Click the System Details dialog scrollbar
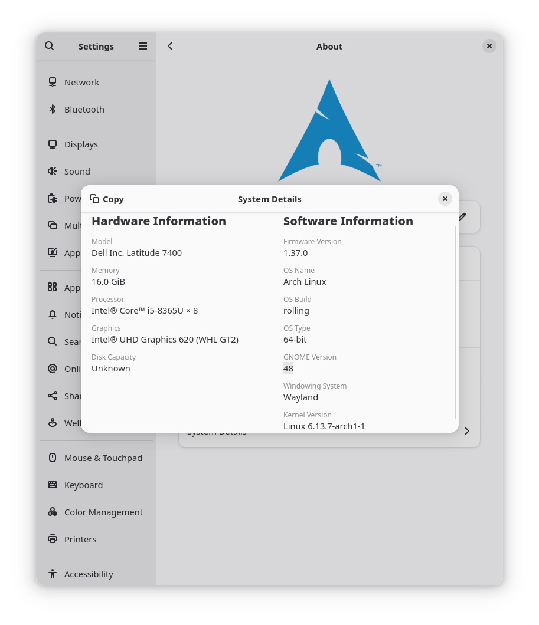The width and height of the screenshot is (539, 625). point(455,322)
